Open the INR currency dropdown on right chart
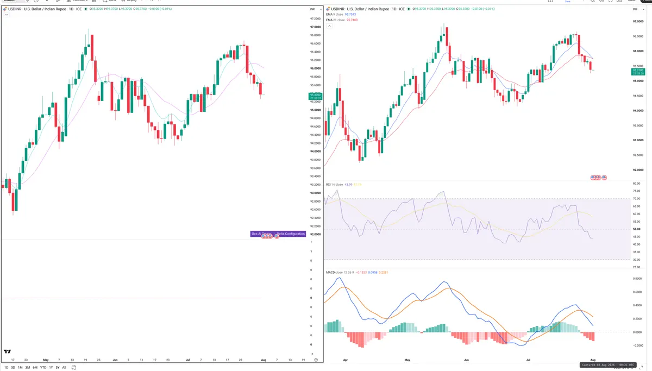The width and height of the screenshot is (652, 371). pos(638,9)
